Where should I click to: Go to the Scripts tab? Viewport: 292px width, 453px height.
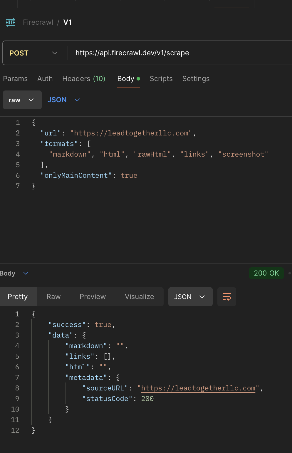[x=161, y=79]
